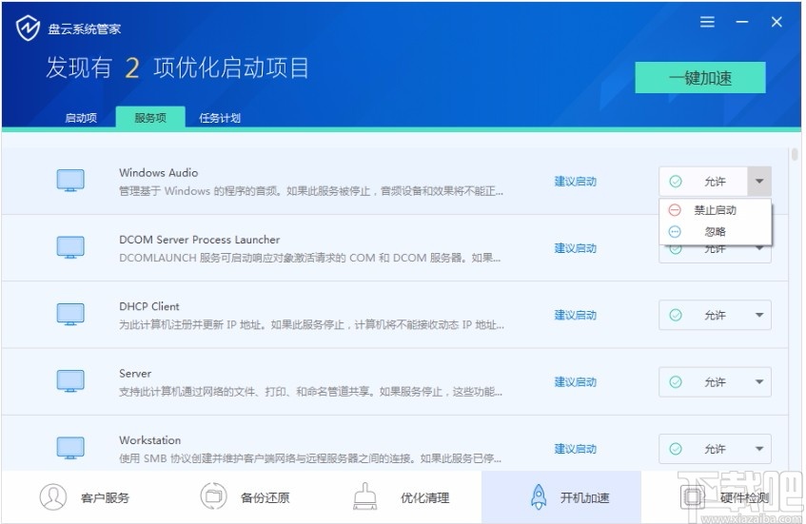Viewport: 806px width, 524px height.
Task: Click the 允许 label for DHCP Client
Action: (715, 315)
